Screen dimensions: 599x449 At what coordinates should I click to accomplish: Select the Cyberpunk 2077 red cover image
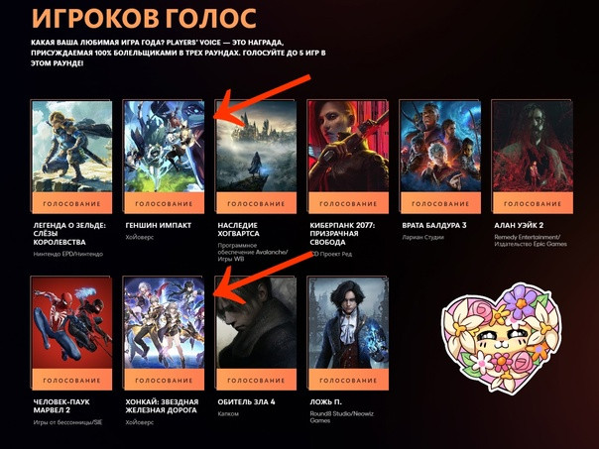pos(348,147)
